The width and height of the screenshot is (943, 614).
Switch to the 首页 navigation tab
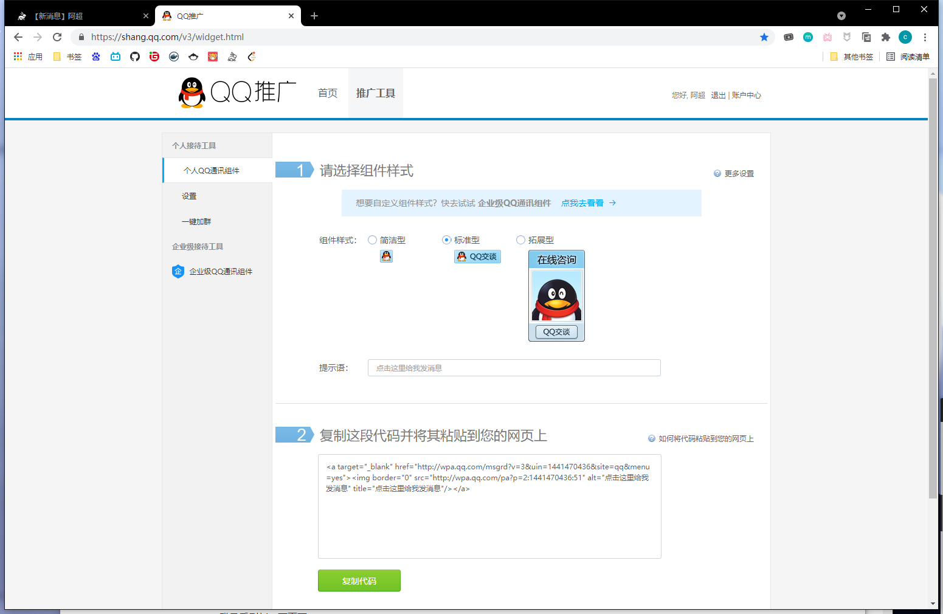[x=328, y=93]
